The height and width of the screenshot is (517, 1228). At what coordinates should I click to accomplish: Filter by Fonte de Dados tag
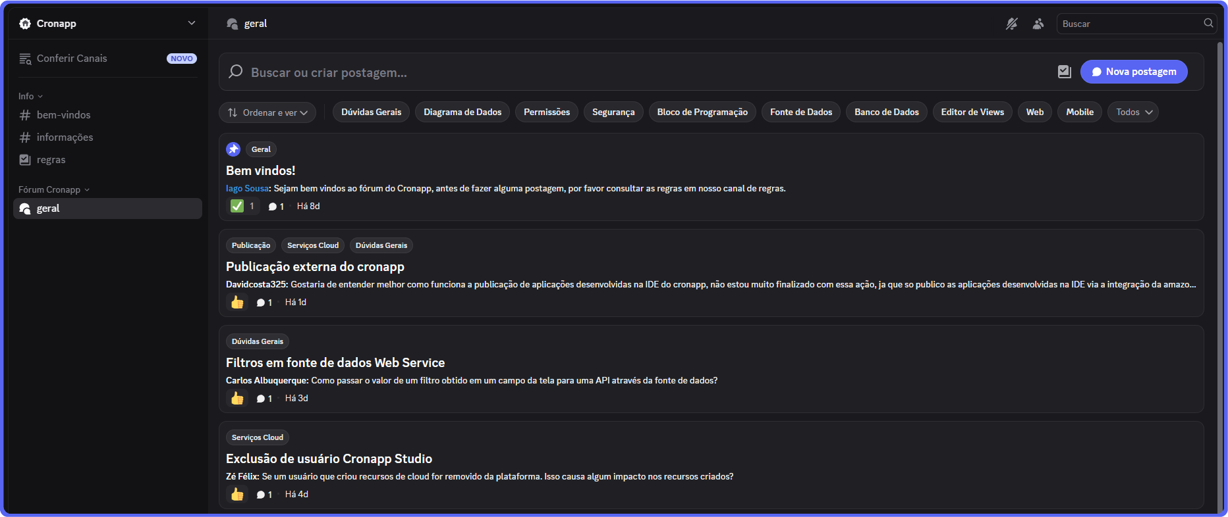point(801,112)
